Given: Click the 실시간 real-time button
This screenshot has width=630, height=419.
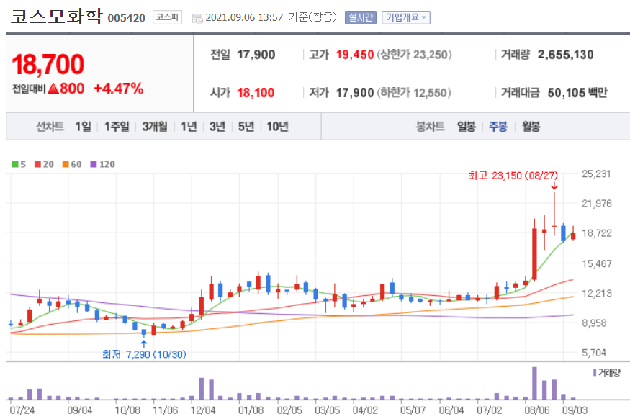Looking at the screenshot, I should (361, 18).
